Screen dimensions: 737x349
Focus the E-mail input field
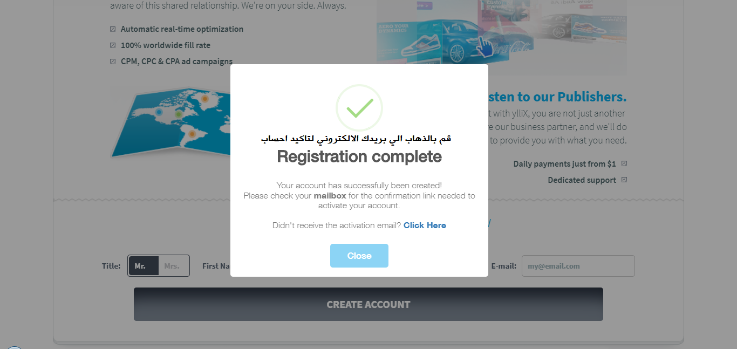pyautogui.click(x=578, y=266)
